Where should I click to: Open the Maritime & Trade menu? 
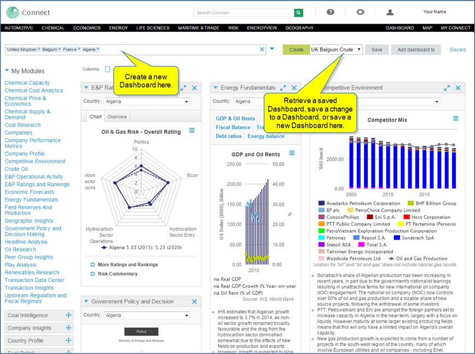199,28
